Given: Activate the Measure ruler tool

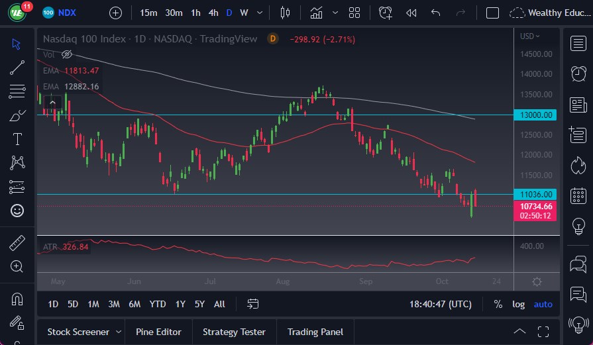Looking at the screenshot, I should pos(17,243).
